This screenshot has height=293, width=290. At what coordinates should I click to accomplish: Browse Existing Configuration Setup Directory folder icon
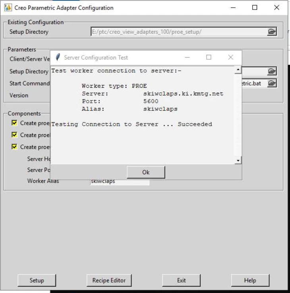(272, 31)
